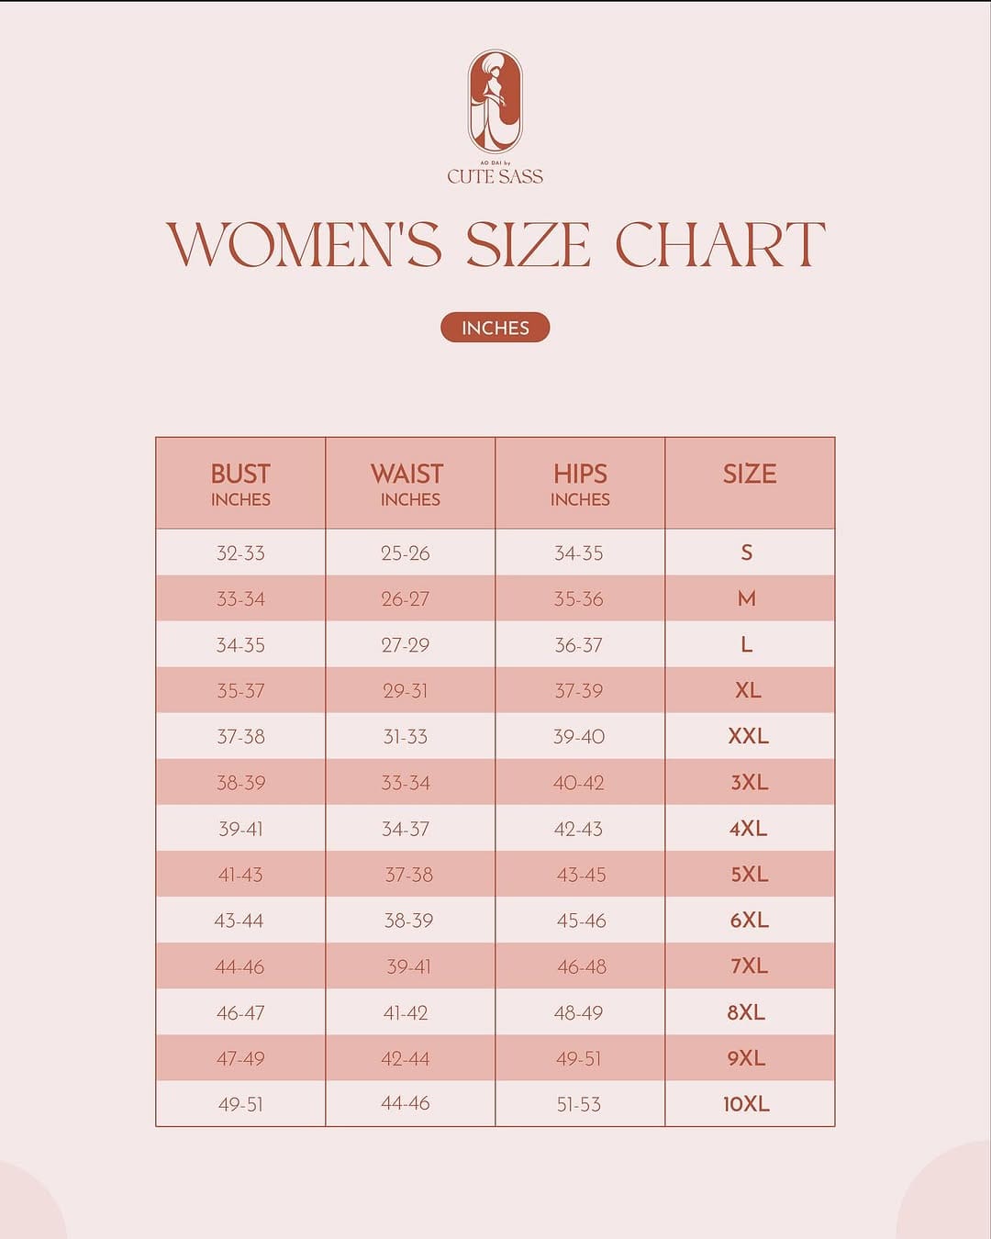Click the 3XL size label
This screenshot has width=991, height=1239.
click(x=750, y=783)
